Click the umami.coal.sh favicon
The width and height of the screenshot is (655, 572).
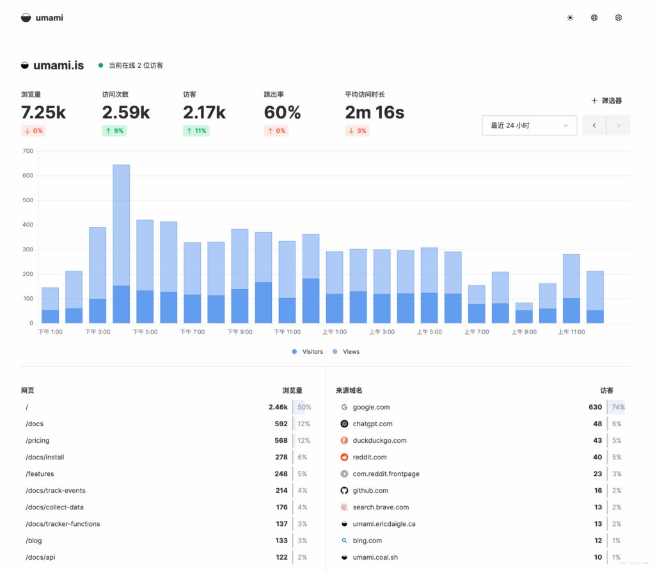click(x=344, y=557)
